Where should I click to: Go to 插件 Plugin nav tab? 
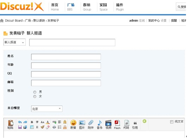pos(120,7)
